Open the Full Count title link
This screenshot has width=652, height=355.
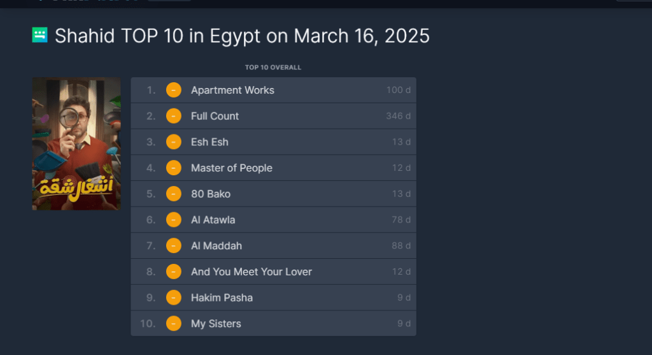click(x=215, y=116)
